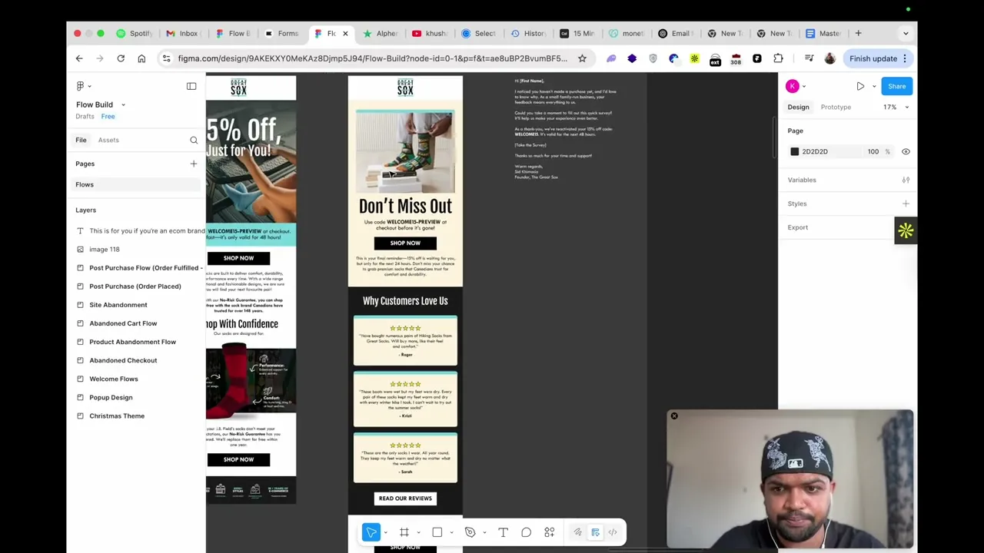Open the Figma main menu logo
The height and width of the screenshot is (553, 984).
(81, 86)
